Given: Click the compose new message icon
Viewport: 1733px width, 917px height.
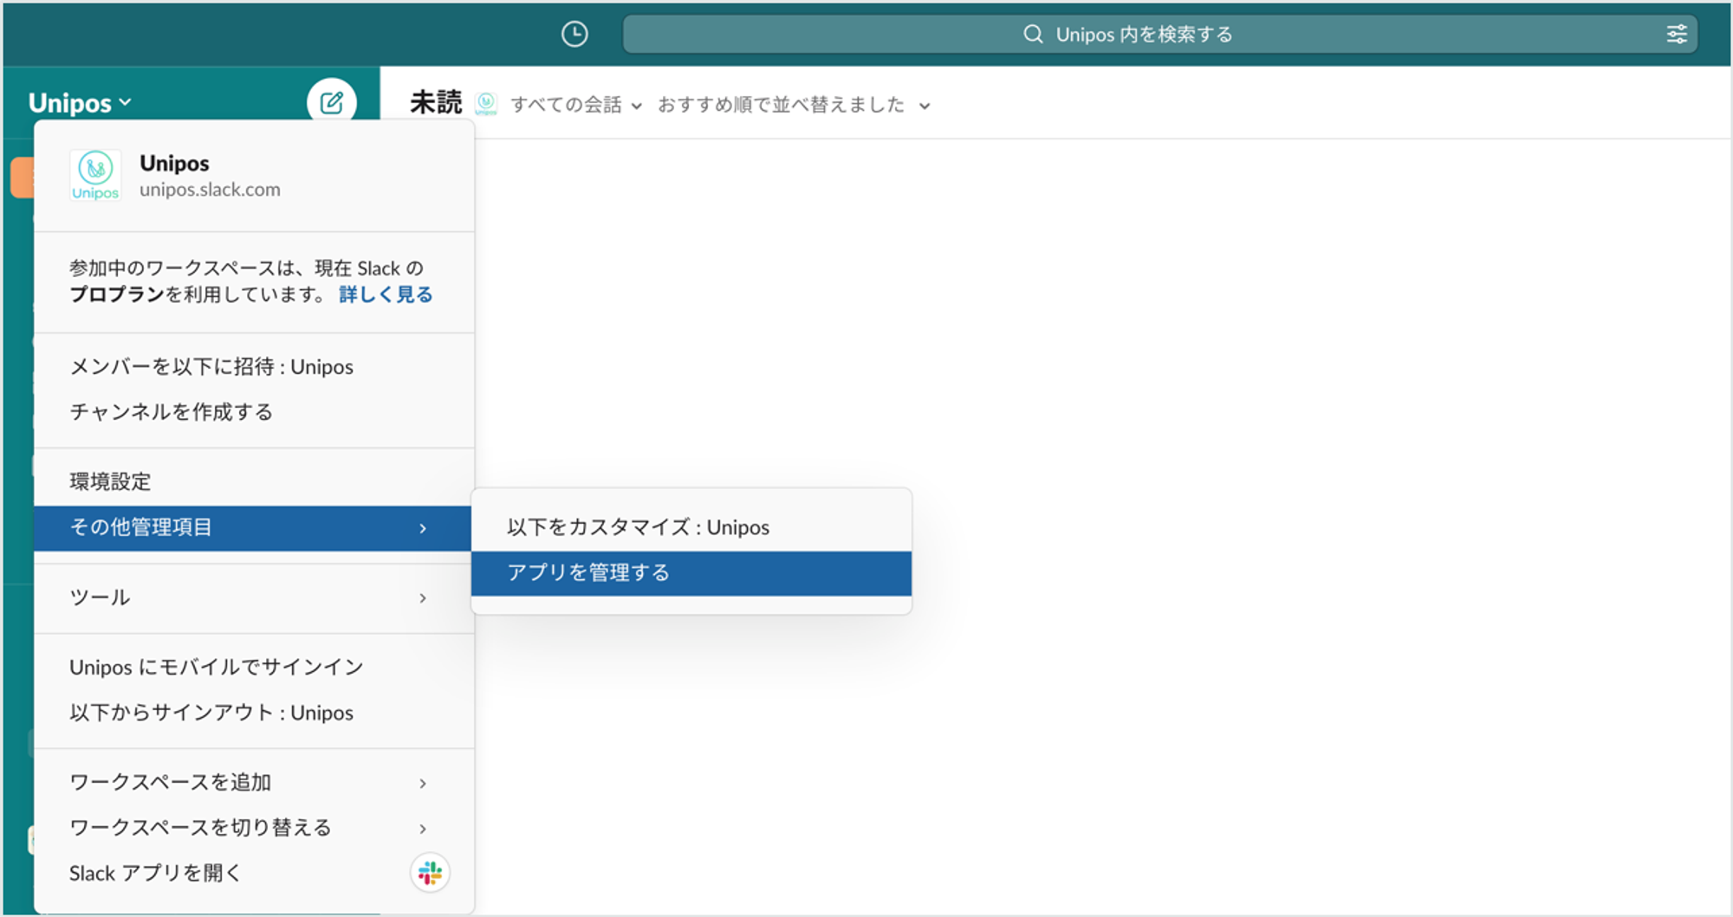Looking at the screenshot, I should point(332,103).
